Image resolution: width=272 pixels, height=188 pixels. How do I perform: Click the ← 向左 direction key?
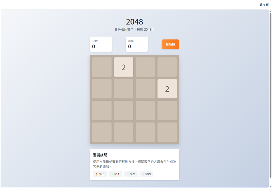pyautogui.click(x=131, y=174)
